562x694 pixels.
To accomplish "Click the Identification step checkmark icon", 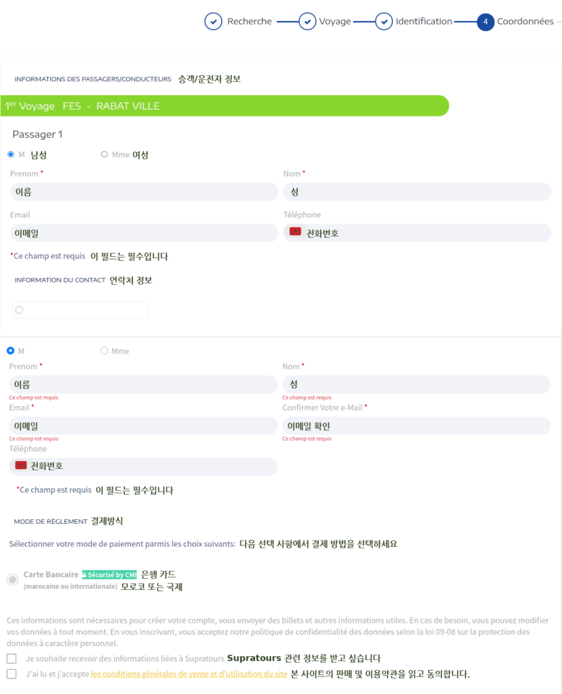I will (x=384, y=22).
